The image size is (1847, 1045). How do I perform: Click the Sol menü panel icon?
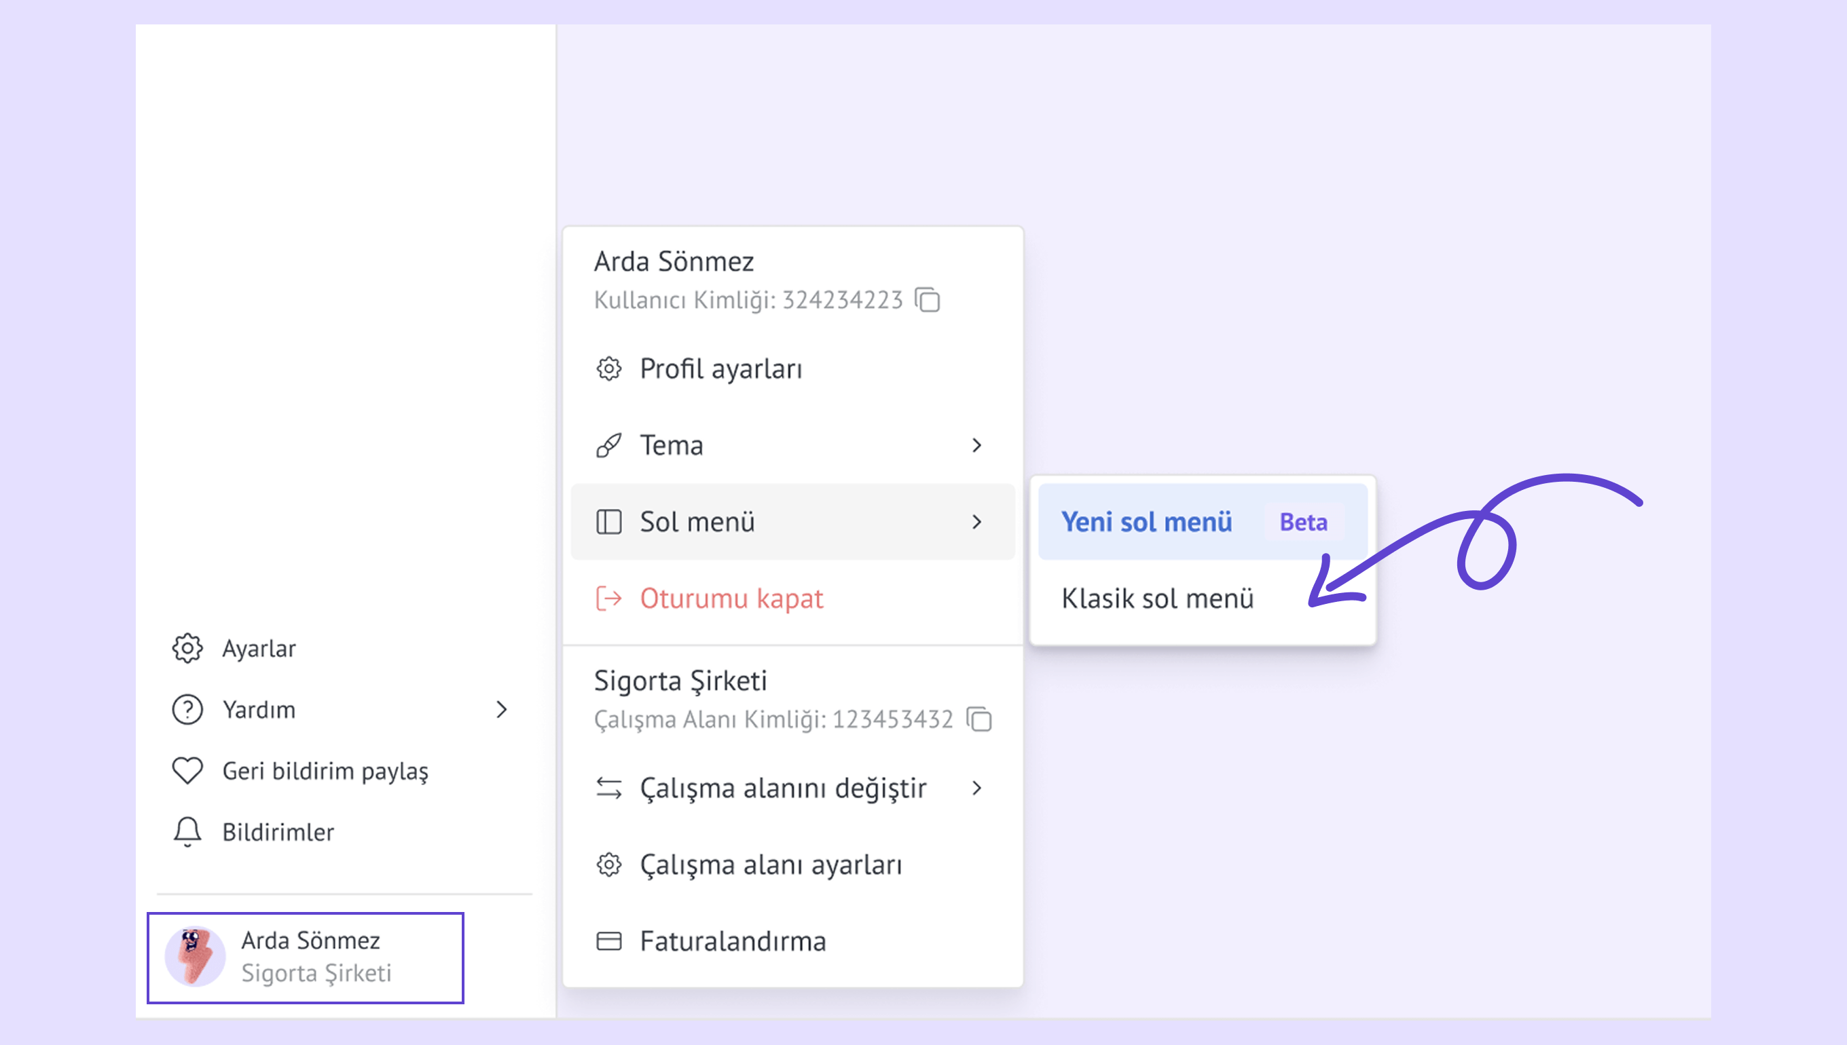(608, 522)
